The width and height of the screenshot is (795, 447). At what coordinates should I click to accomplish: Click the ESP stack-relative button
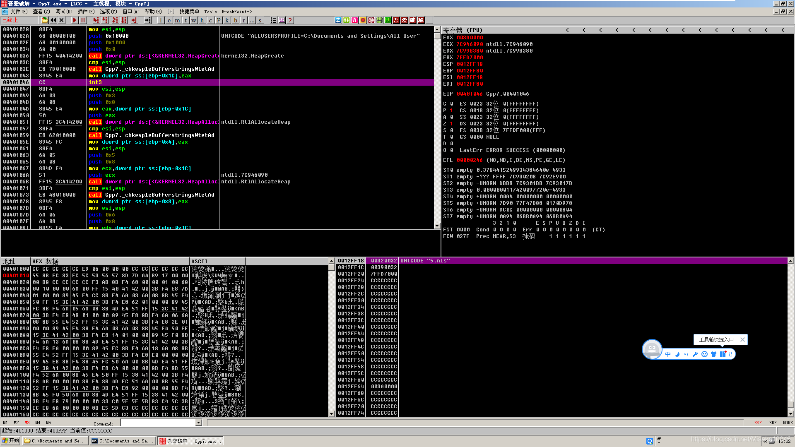point(758,423)
